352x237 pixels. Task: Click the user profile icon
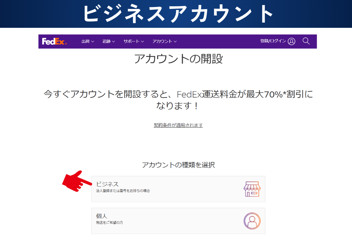291,41
